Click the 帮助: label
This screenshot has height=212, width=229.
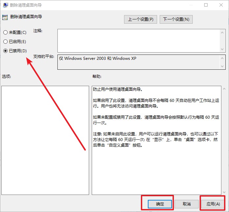pos(97,76)
